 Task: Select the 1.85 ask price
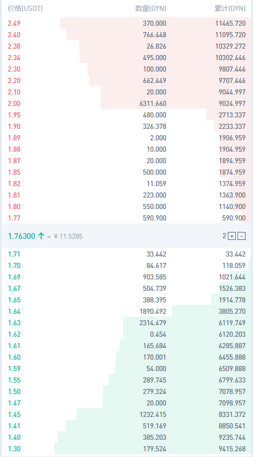point(14,172)
